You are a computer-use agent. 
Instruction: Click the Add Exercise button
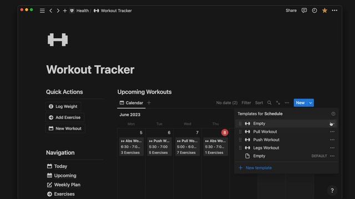coord(65,117)
